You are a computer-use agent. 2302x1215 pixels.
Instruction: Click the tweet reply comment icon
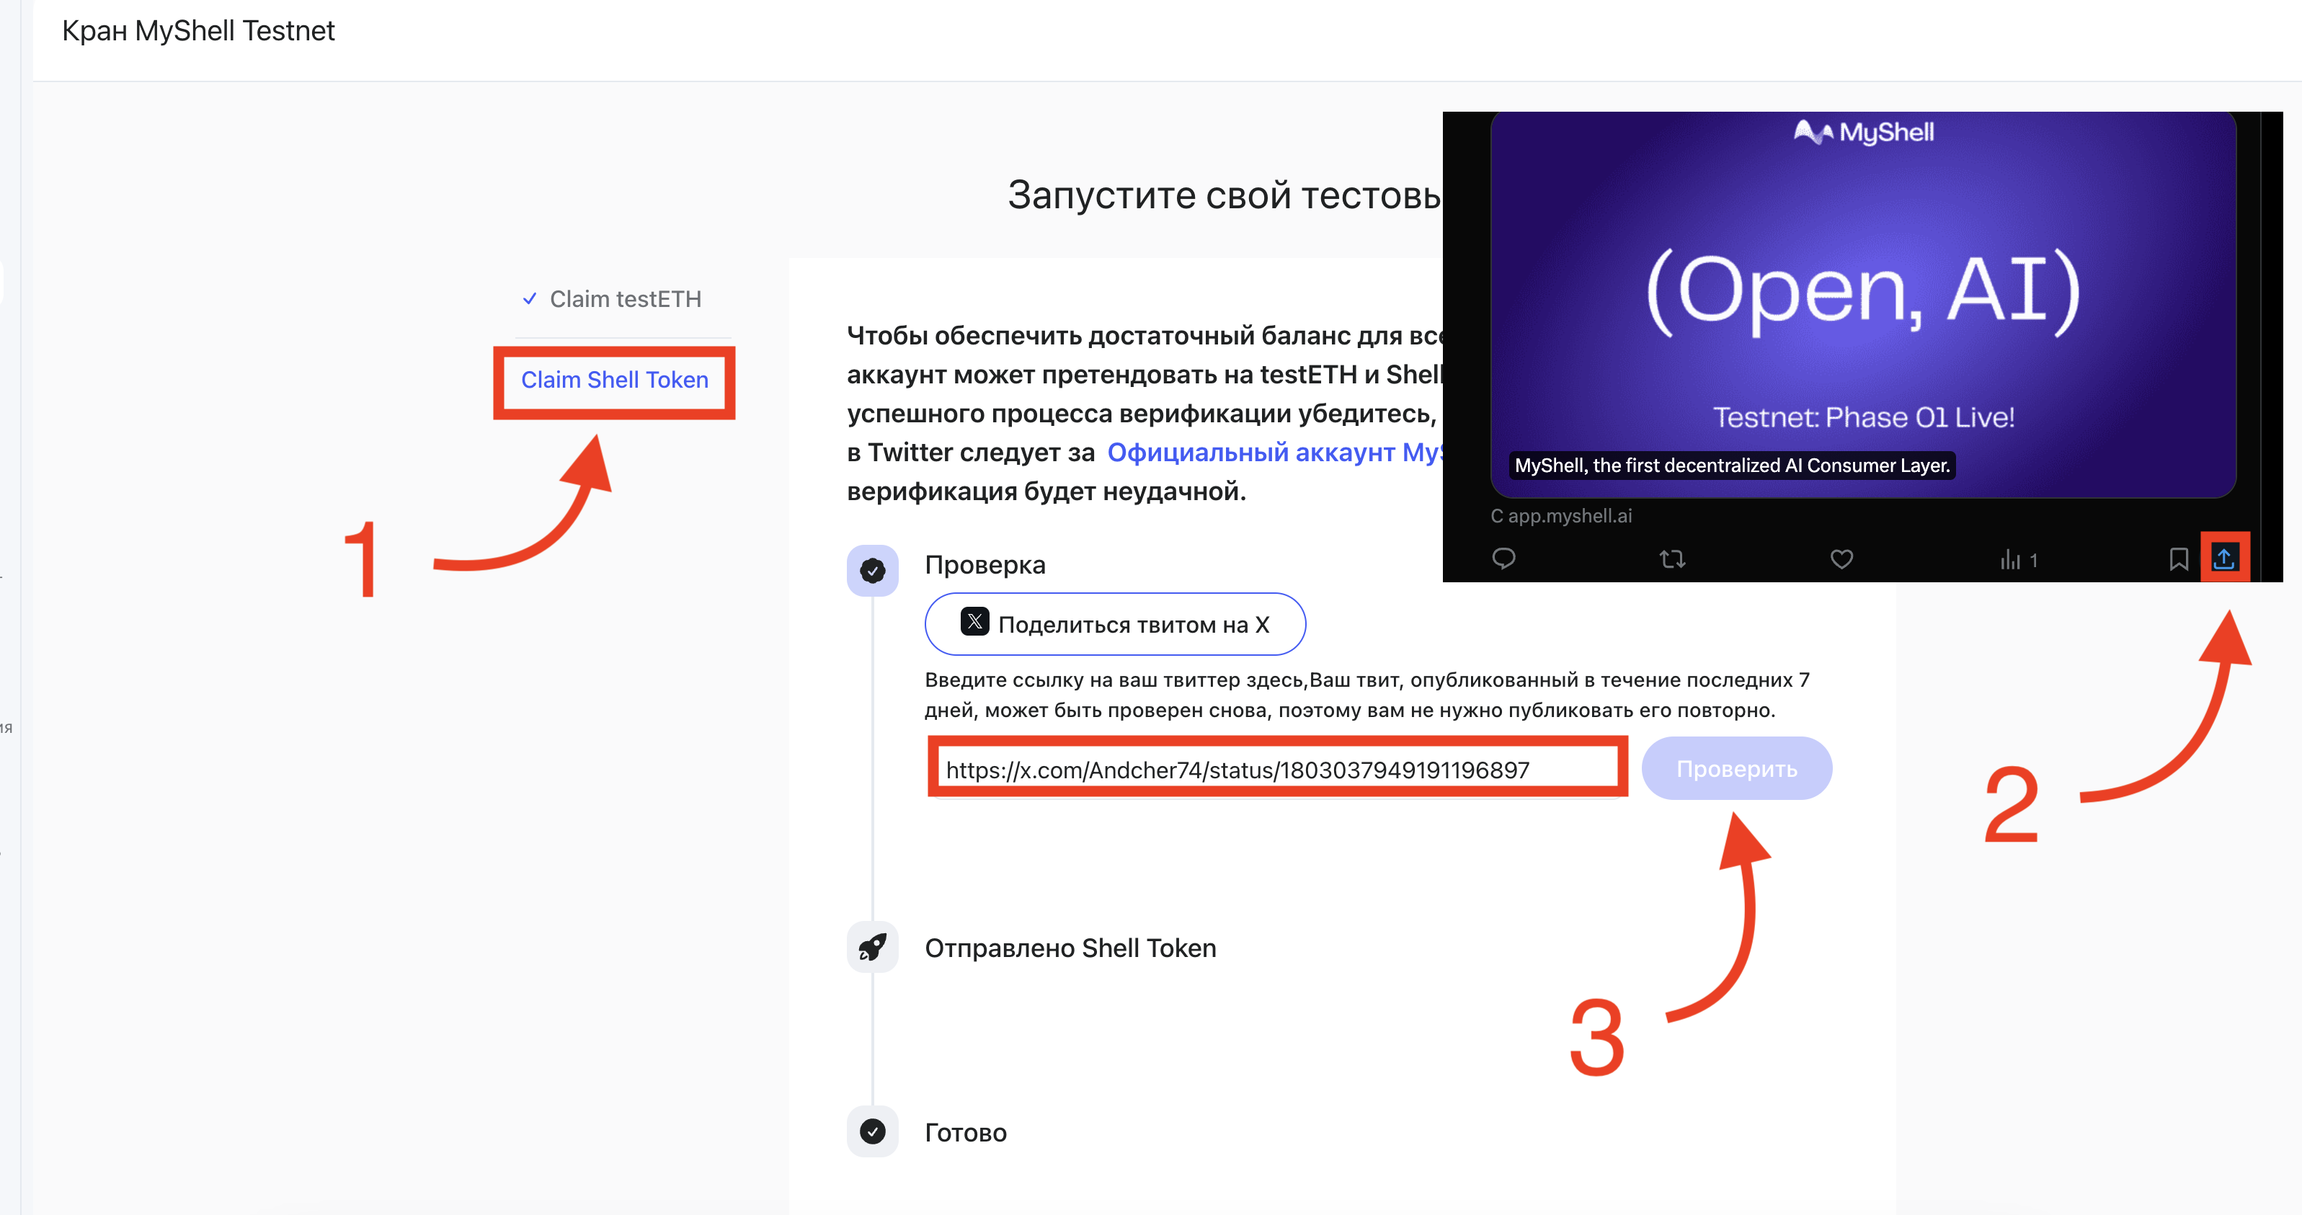pos(1504,559)
